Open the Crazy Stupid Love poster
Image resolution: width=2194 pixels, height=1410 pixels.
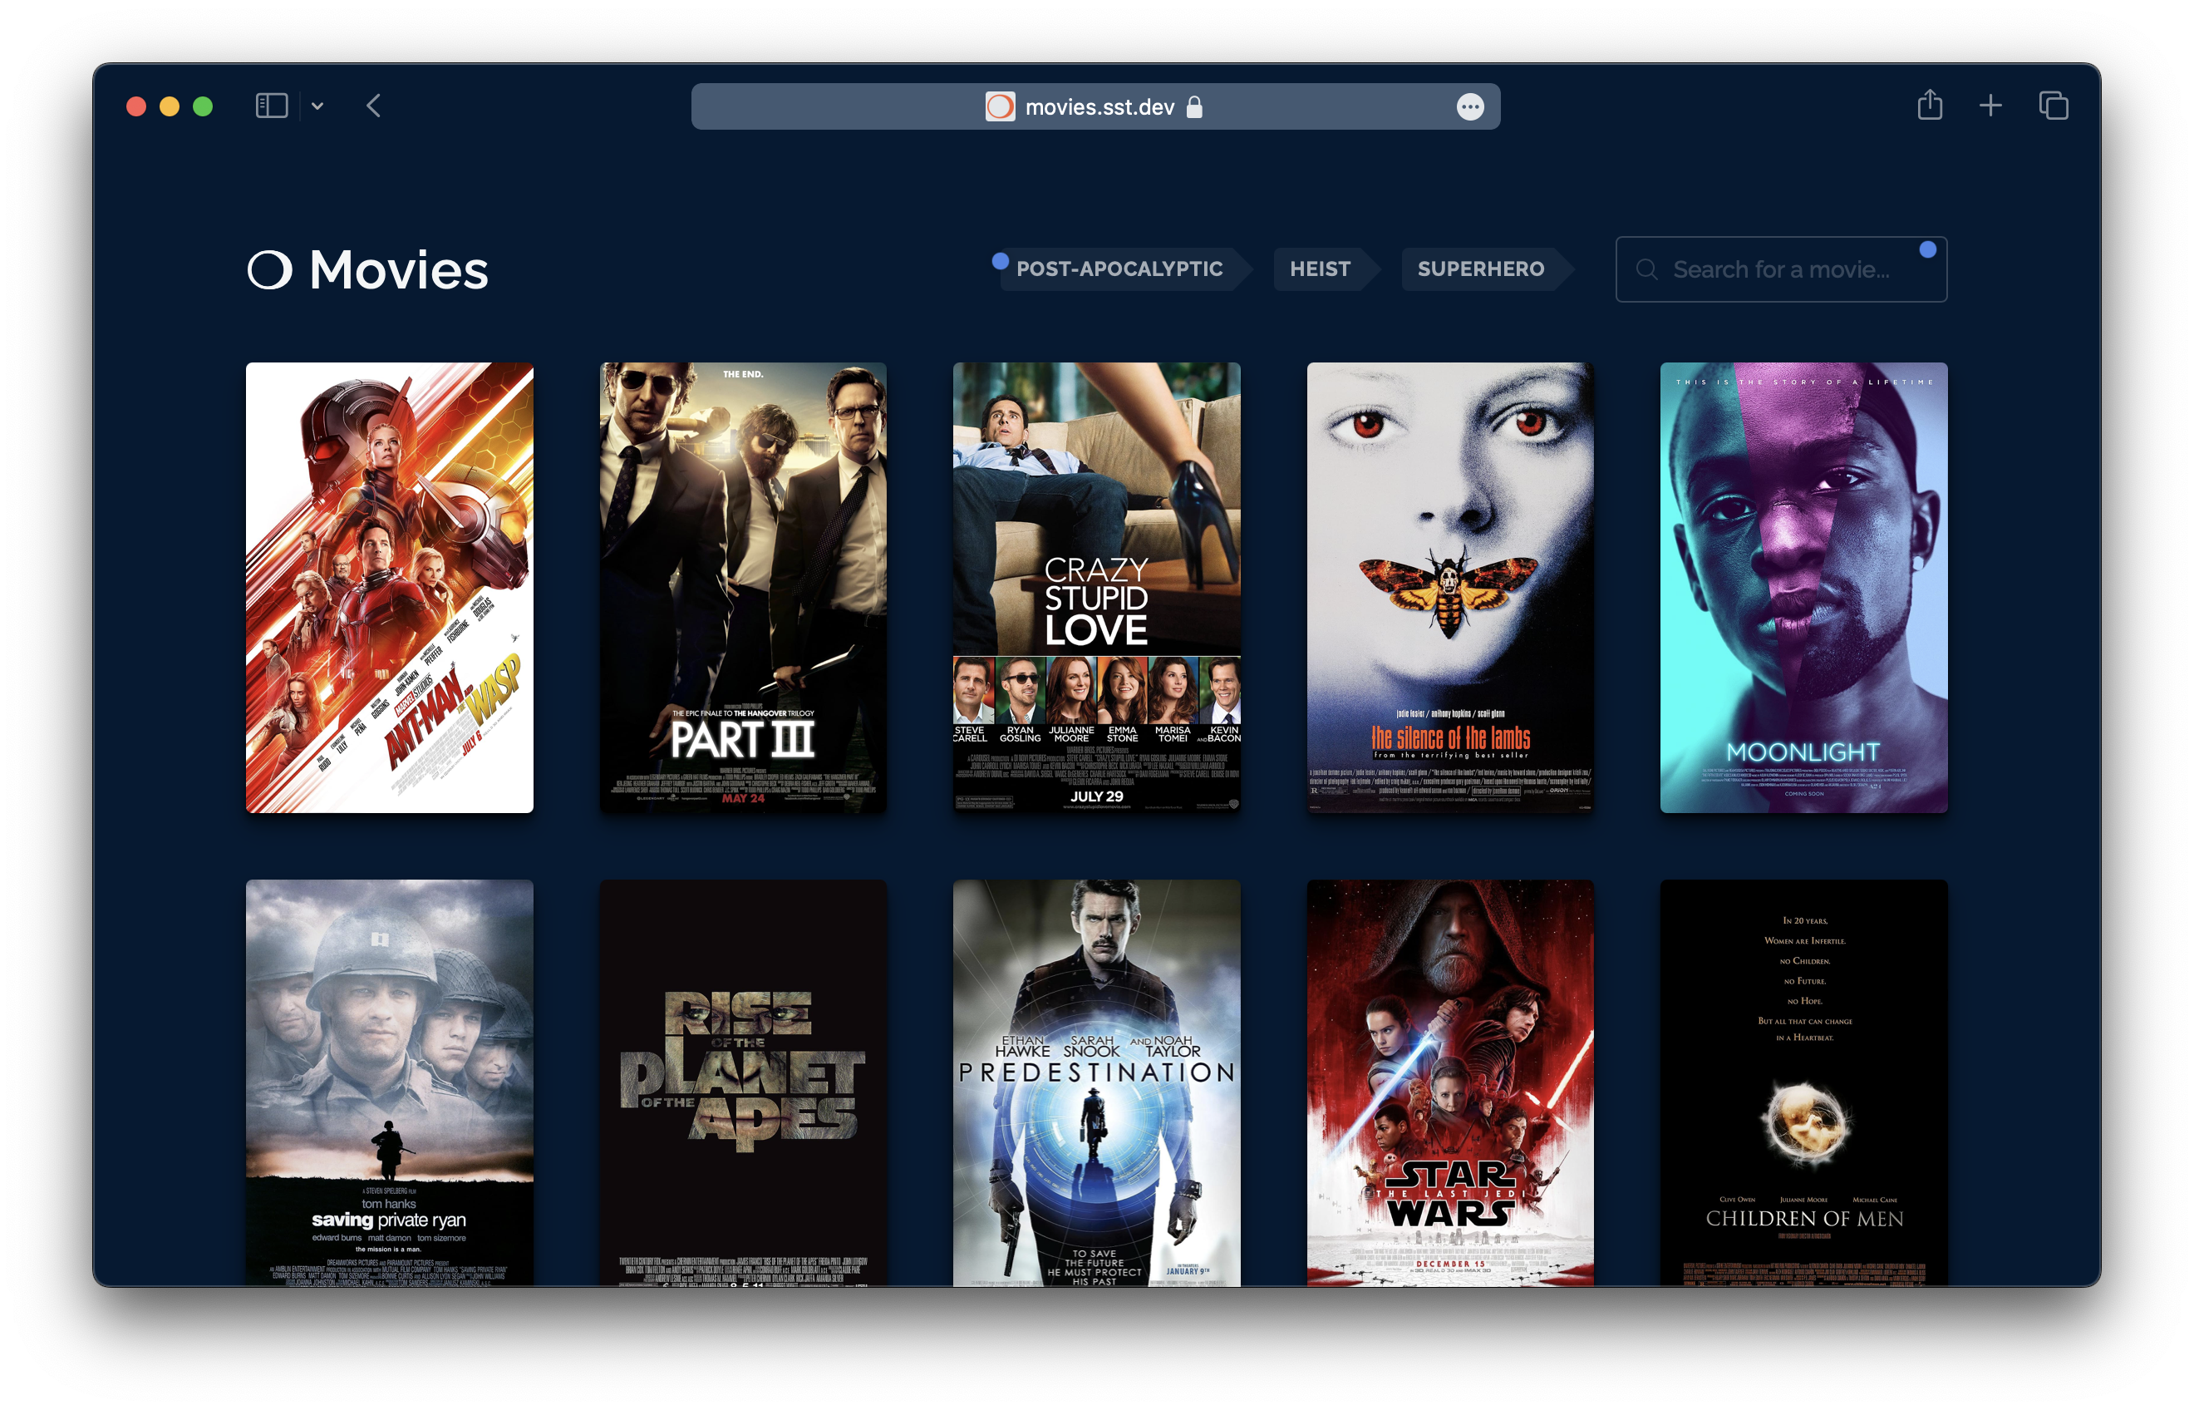1096,587
